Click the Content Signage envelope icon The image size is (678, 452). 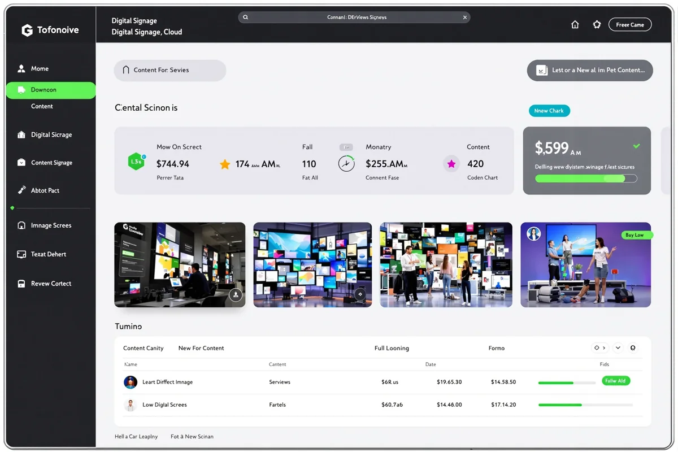21,163
